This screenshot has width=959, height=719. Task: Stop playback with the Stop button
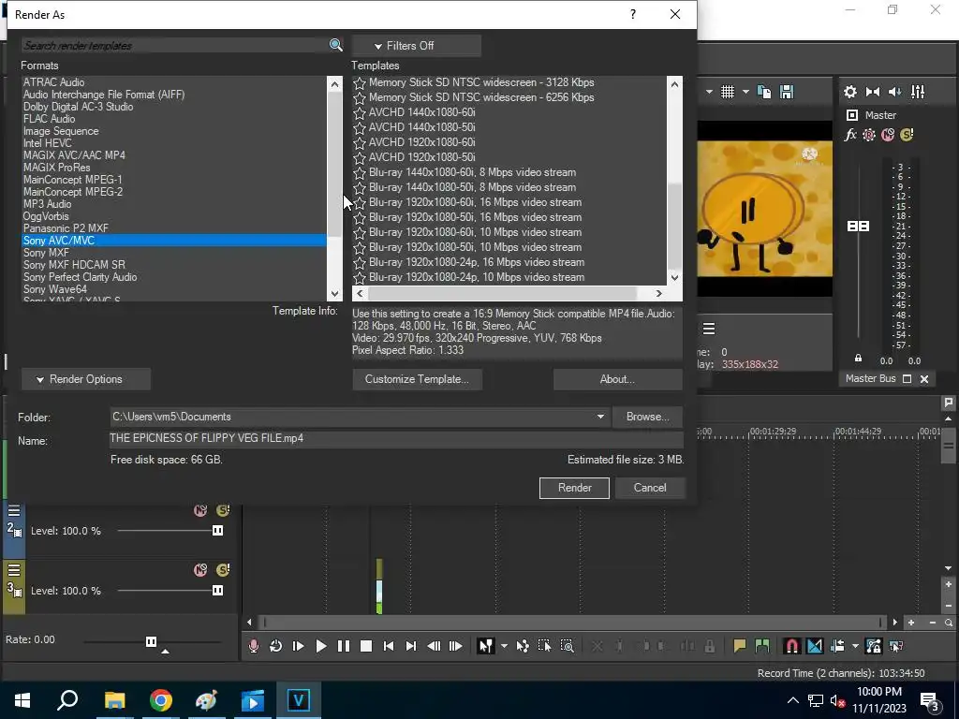[366, 646]
